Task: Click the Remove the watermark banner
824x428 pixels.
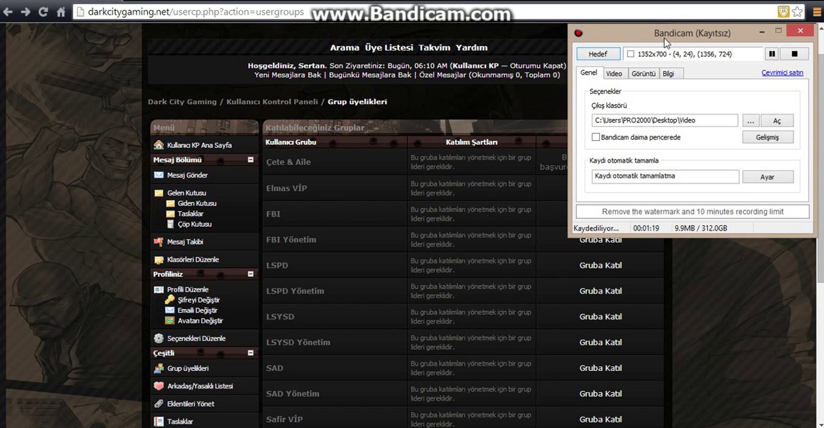Action: point(693,212)
